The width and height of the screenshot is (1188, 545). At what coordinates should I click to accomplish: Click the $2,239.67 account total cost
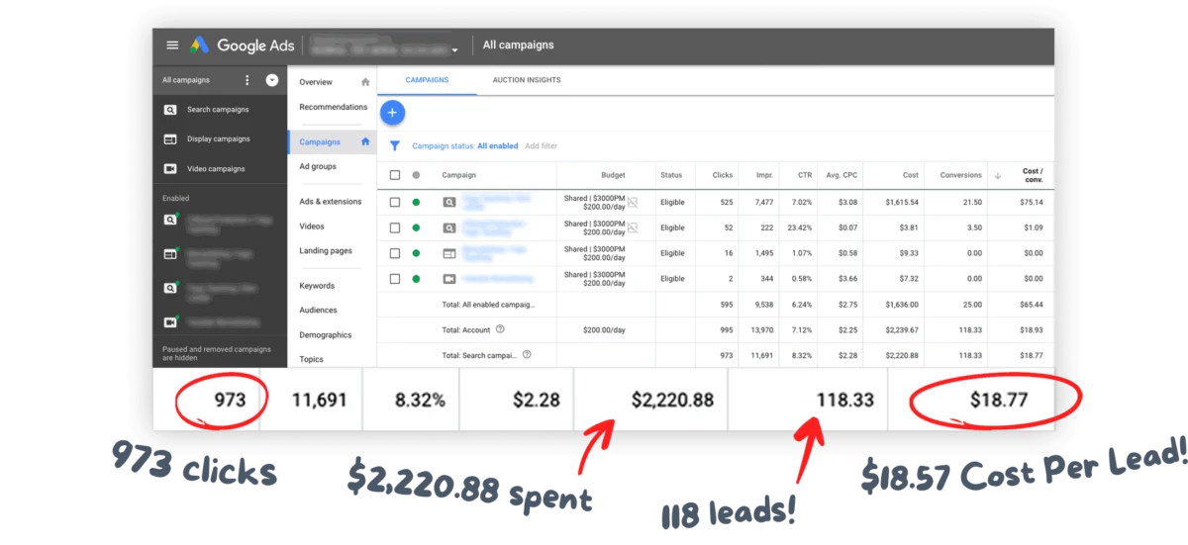900,329
